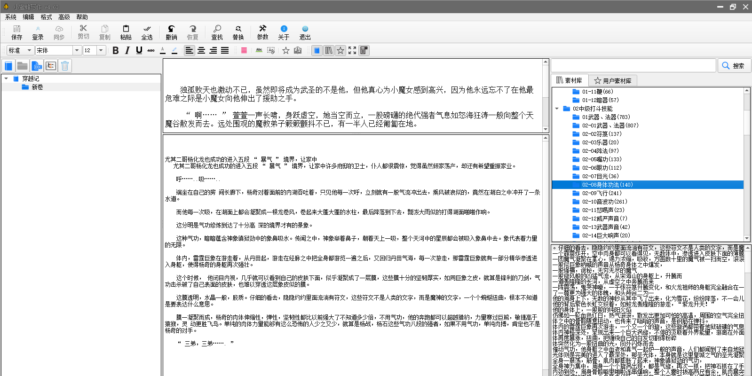Toggle underline formatting button
Viewport: 752px width, 376px height.
pos(139,50)
